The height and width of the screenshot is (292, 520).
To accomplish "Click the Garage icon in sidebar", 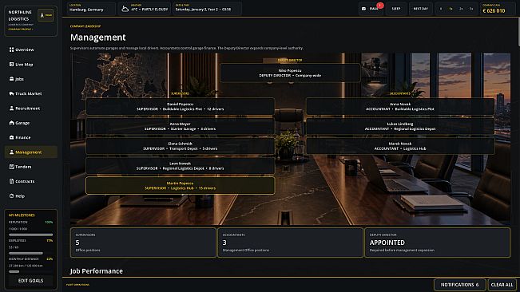I will click(12, 123).
